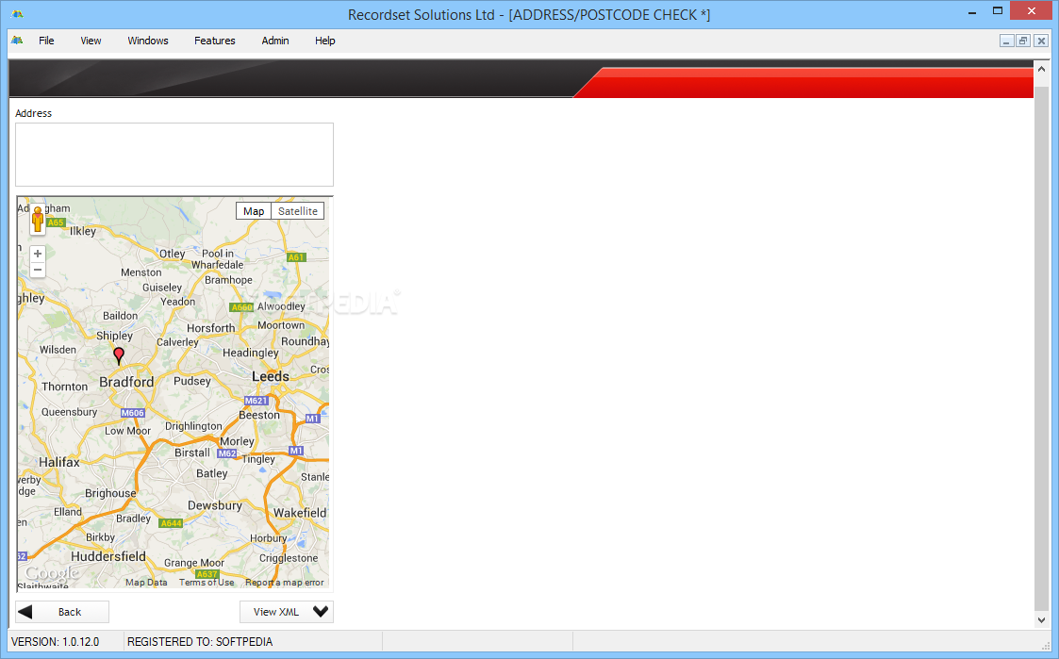Click scrollbar down arrow
1059x659 pixels.
click(1041, 619)
